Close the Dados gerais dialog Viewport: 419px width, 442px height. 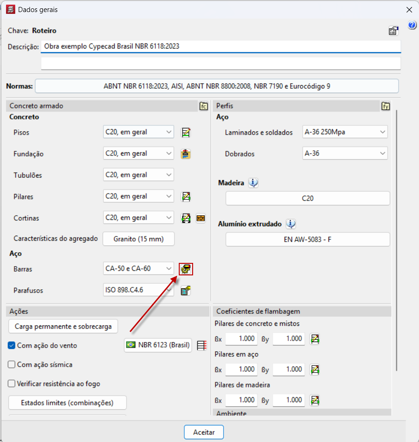coord(409,10)
